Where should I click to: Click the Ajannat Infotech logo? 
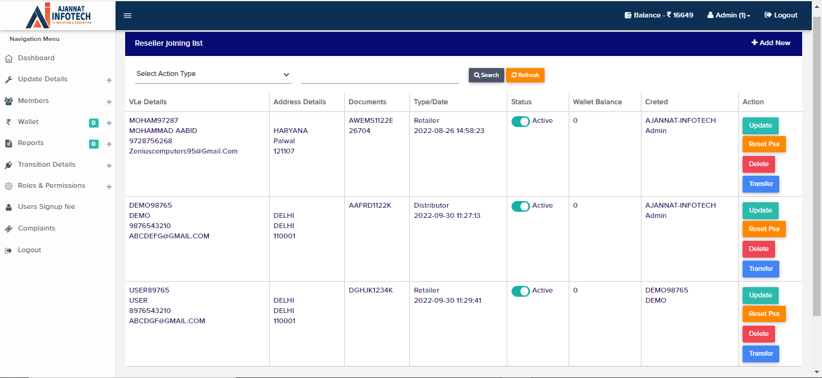58,16
